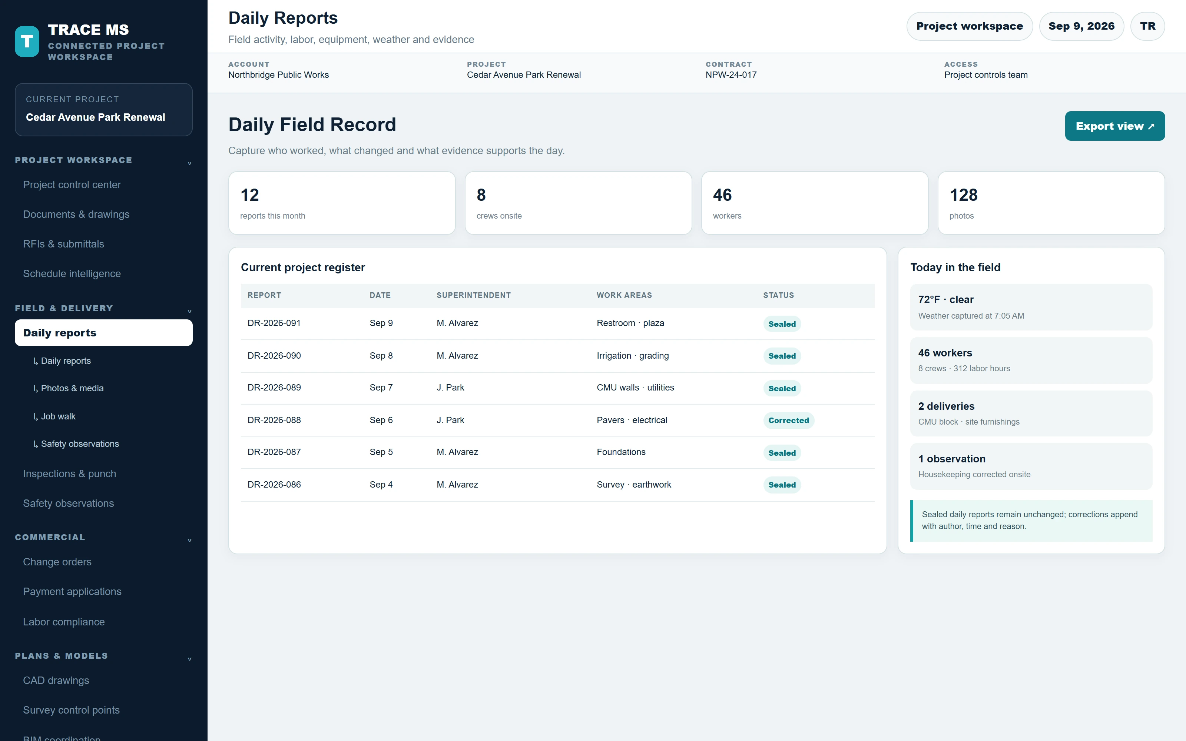Open Payment applications
The width and height of the screenshot is (1186, 741).
(x=103, y=592)
